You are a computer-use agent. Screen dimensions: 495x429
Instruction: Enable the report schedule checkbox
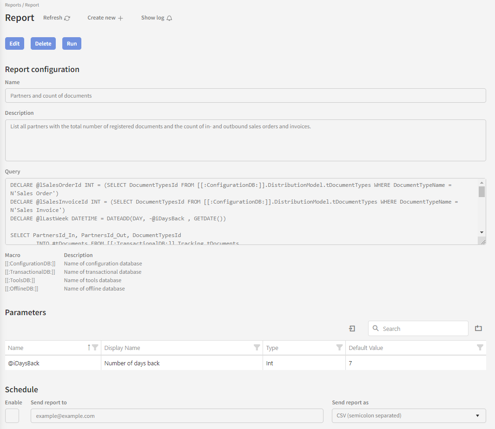click(12, 416)
